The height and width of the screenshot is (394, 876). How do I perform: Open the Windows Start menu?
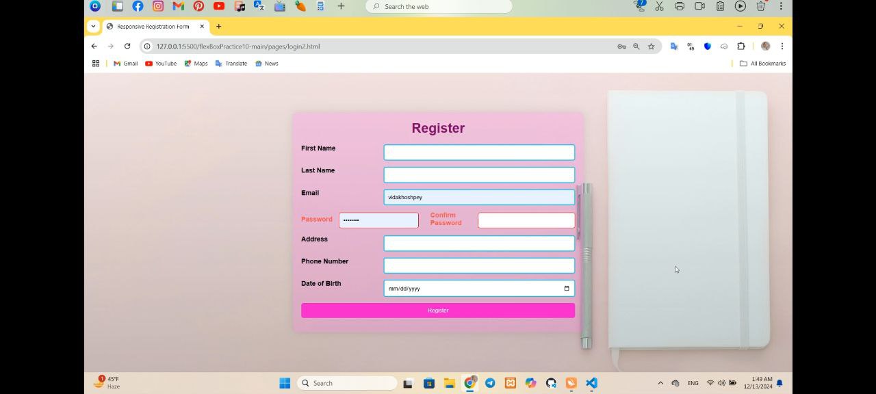pyautogui.click(x=285, y=383)
